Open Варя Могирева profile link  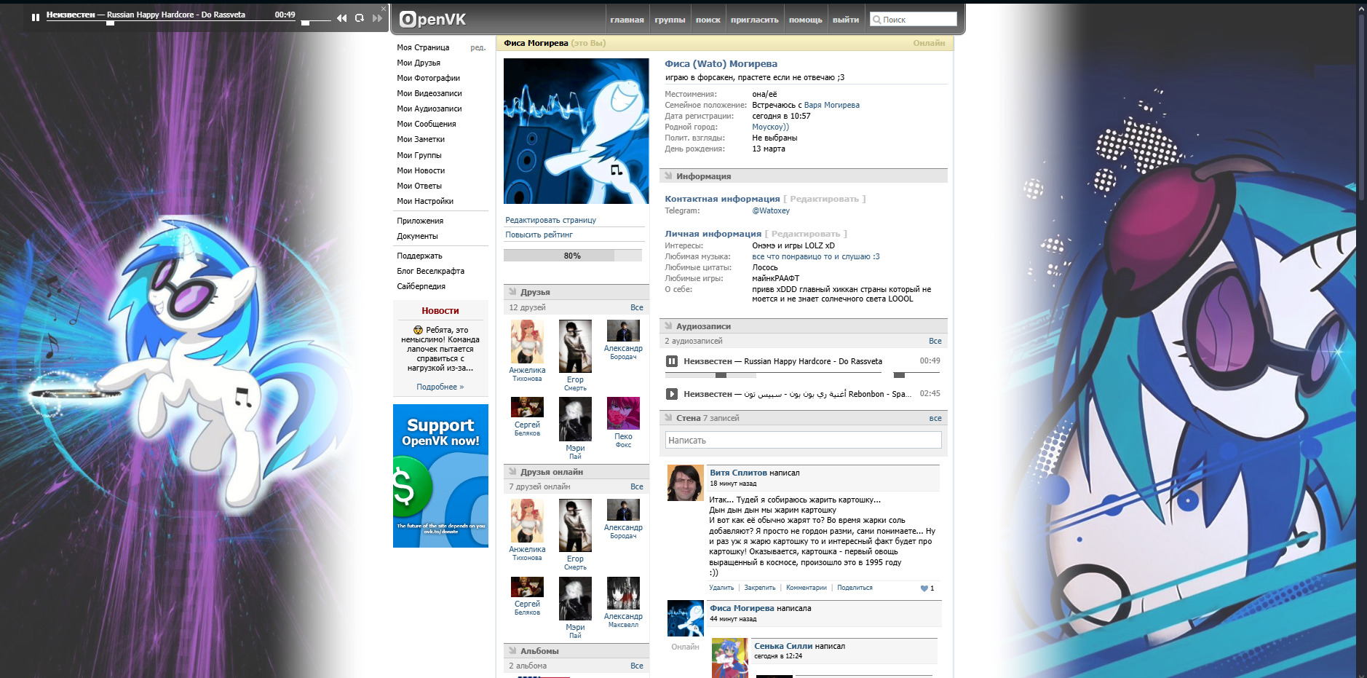click(x=831, y=105)
